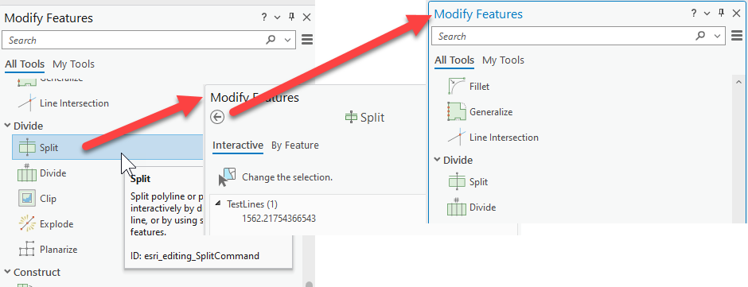This screenshot has width=748, height=287.
Task: Select Divide tool in left Modify Features pane
Action: pyautogui.click(x=42, y=173)
